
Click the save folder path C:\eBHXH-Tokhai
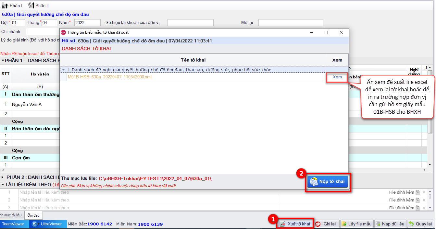tap(155, 178)
